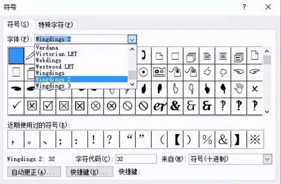Insert the recent 。 Chinese period symbol

32,139
